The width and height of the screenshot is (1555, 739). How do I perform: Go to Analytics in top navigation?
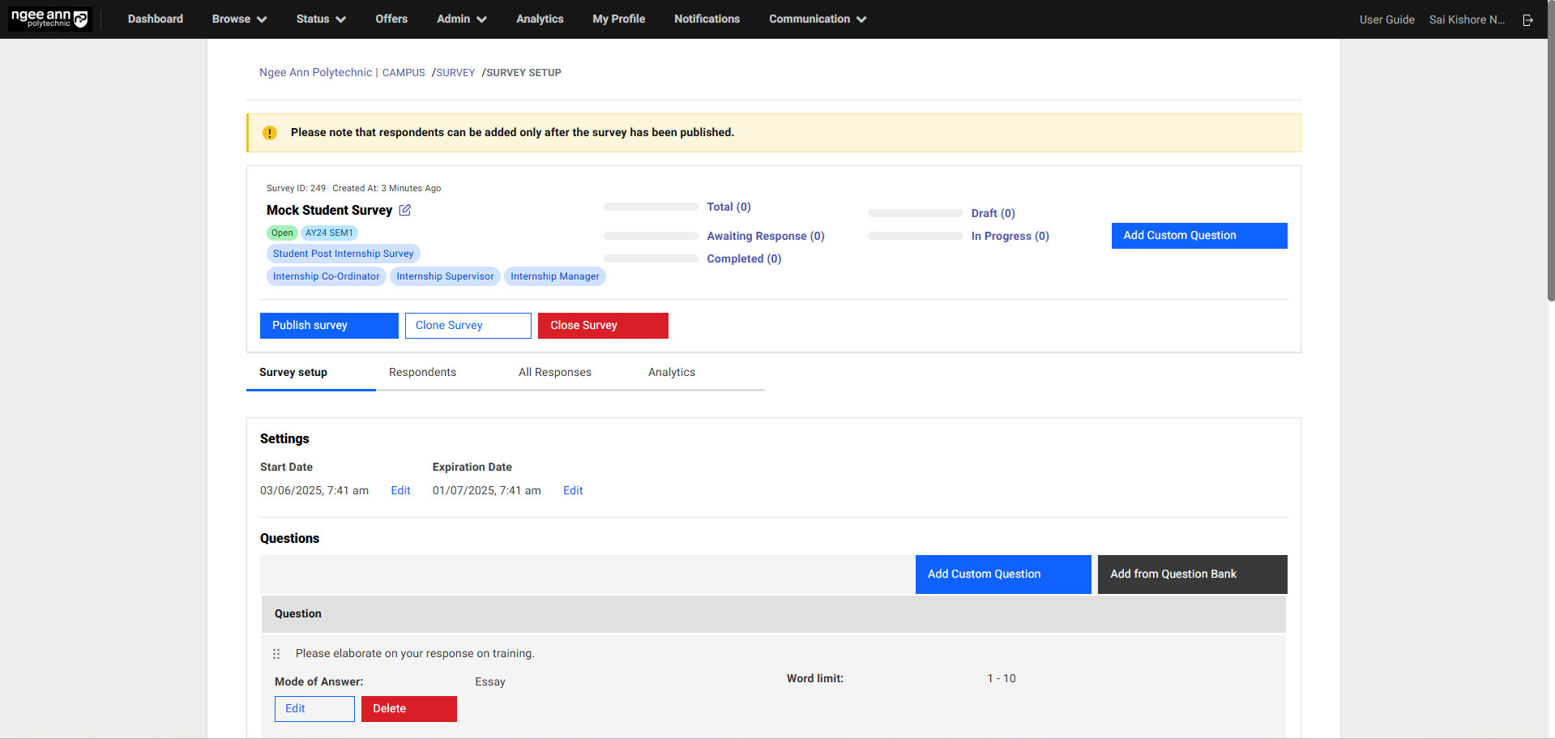pos(540,19)
